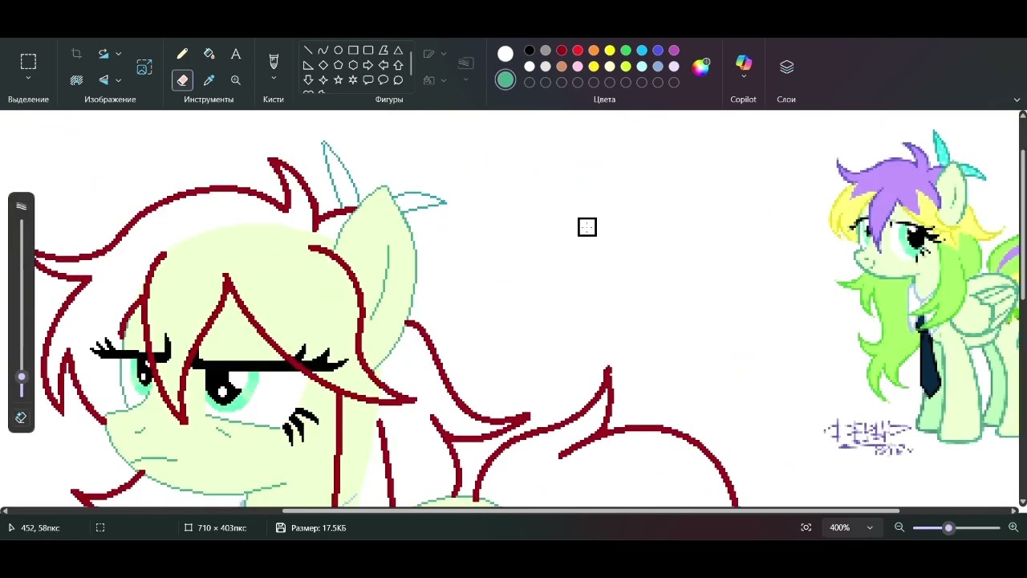Activate Color 1 white swatch
1027x578 pixels.
(505, 54)
